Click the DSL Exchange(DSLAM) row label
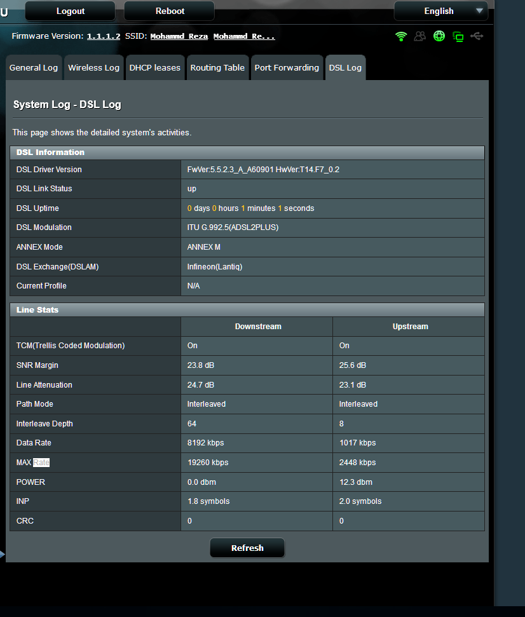This screenshot has height=617, width=525. (x=57, y=267)
